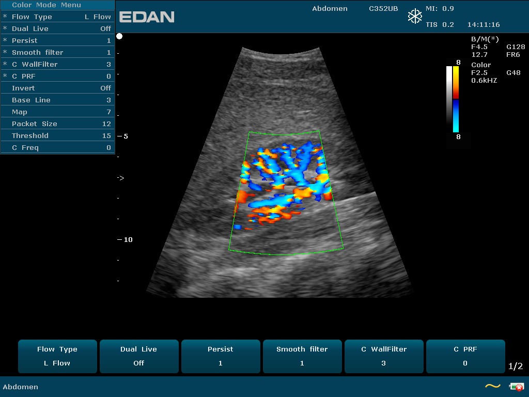Select Base Line menu entry
The width and height of the screenshot is (529, 397).
click(x=57, y=100)
